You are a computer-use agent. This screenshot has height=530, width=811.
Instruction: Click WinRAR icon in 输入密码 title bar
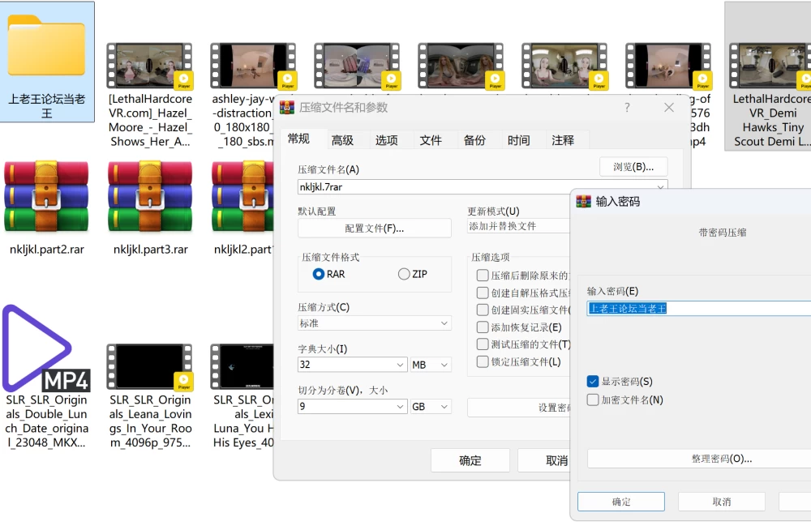(584, 202)
